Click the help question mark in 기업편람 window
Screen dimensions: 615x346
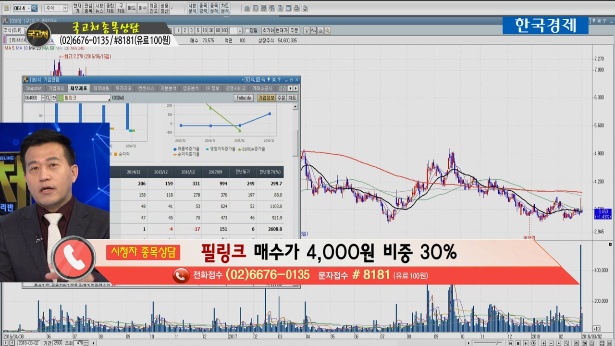(x=279, y=80)
